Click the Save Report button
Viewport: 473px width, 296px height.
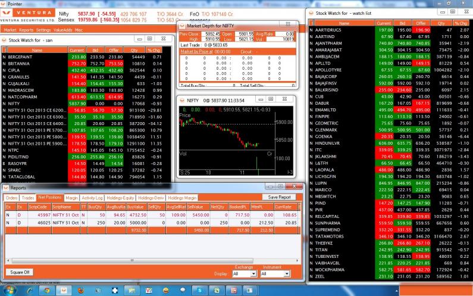[279, 197]
